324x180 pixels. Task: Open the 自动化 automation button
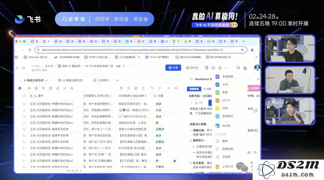point(192,68)
